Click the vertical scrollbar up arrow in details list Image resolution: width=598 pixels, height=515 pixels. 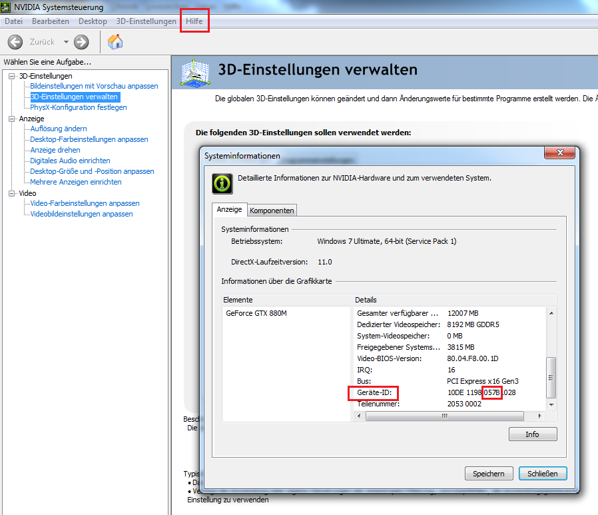click(551, 313)
